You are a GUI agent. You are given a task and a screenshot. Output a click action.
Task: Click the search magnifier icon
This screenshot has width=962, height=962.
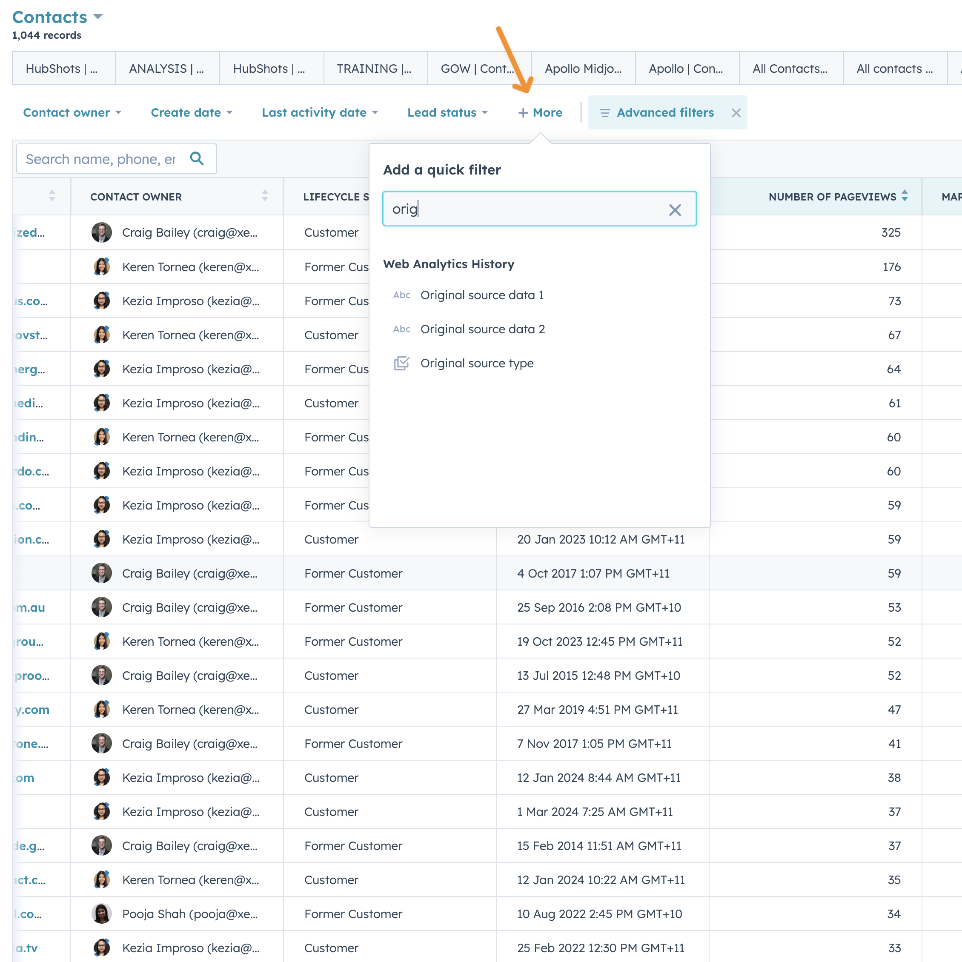click(x=197, y=158)
